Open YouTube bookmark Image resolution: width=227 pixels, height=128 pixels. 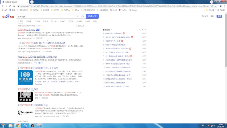point(123,10)
